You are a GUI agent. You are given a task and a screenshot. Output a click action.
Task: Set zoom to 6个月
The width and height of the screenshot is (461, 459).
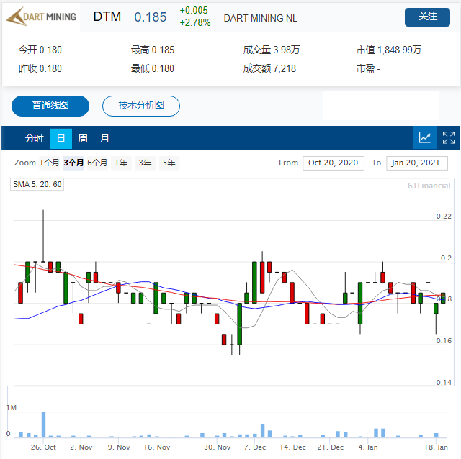[97, 163]
